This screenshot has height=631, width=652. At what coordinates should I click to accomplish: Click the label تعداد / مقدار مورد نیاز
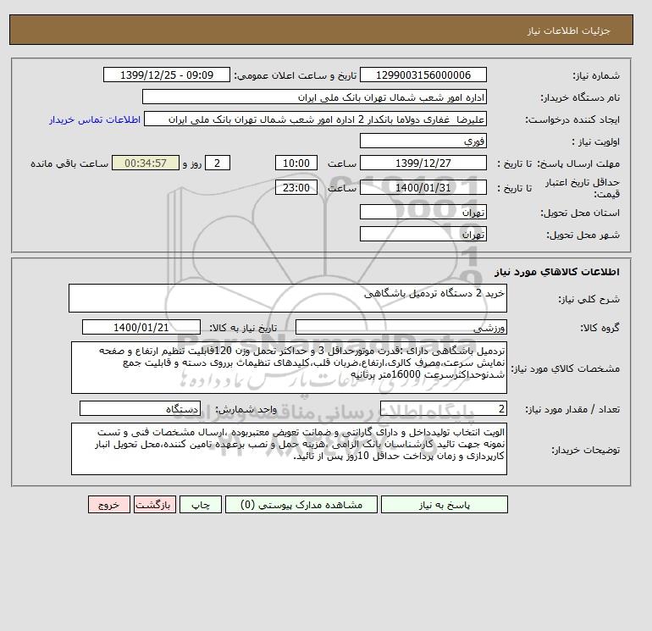(x=572, y=410)
